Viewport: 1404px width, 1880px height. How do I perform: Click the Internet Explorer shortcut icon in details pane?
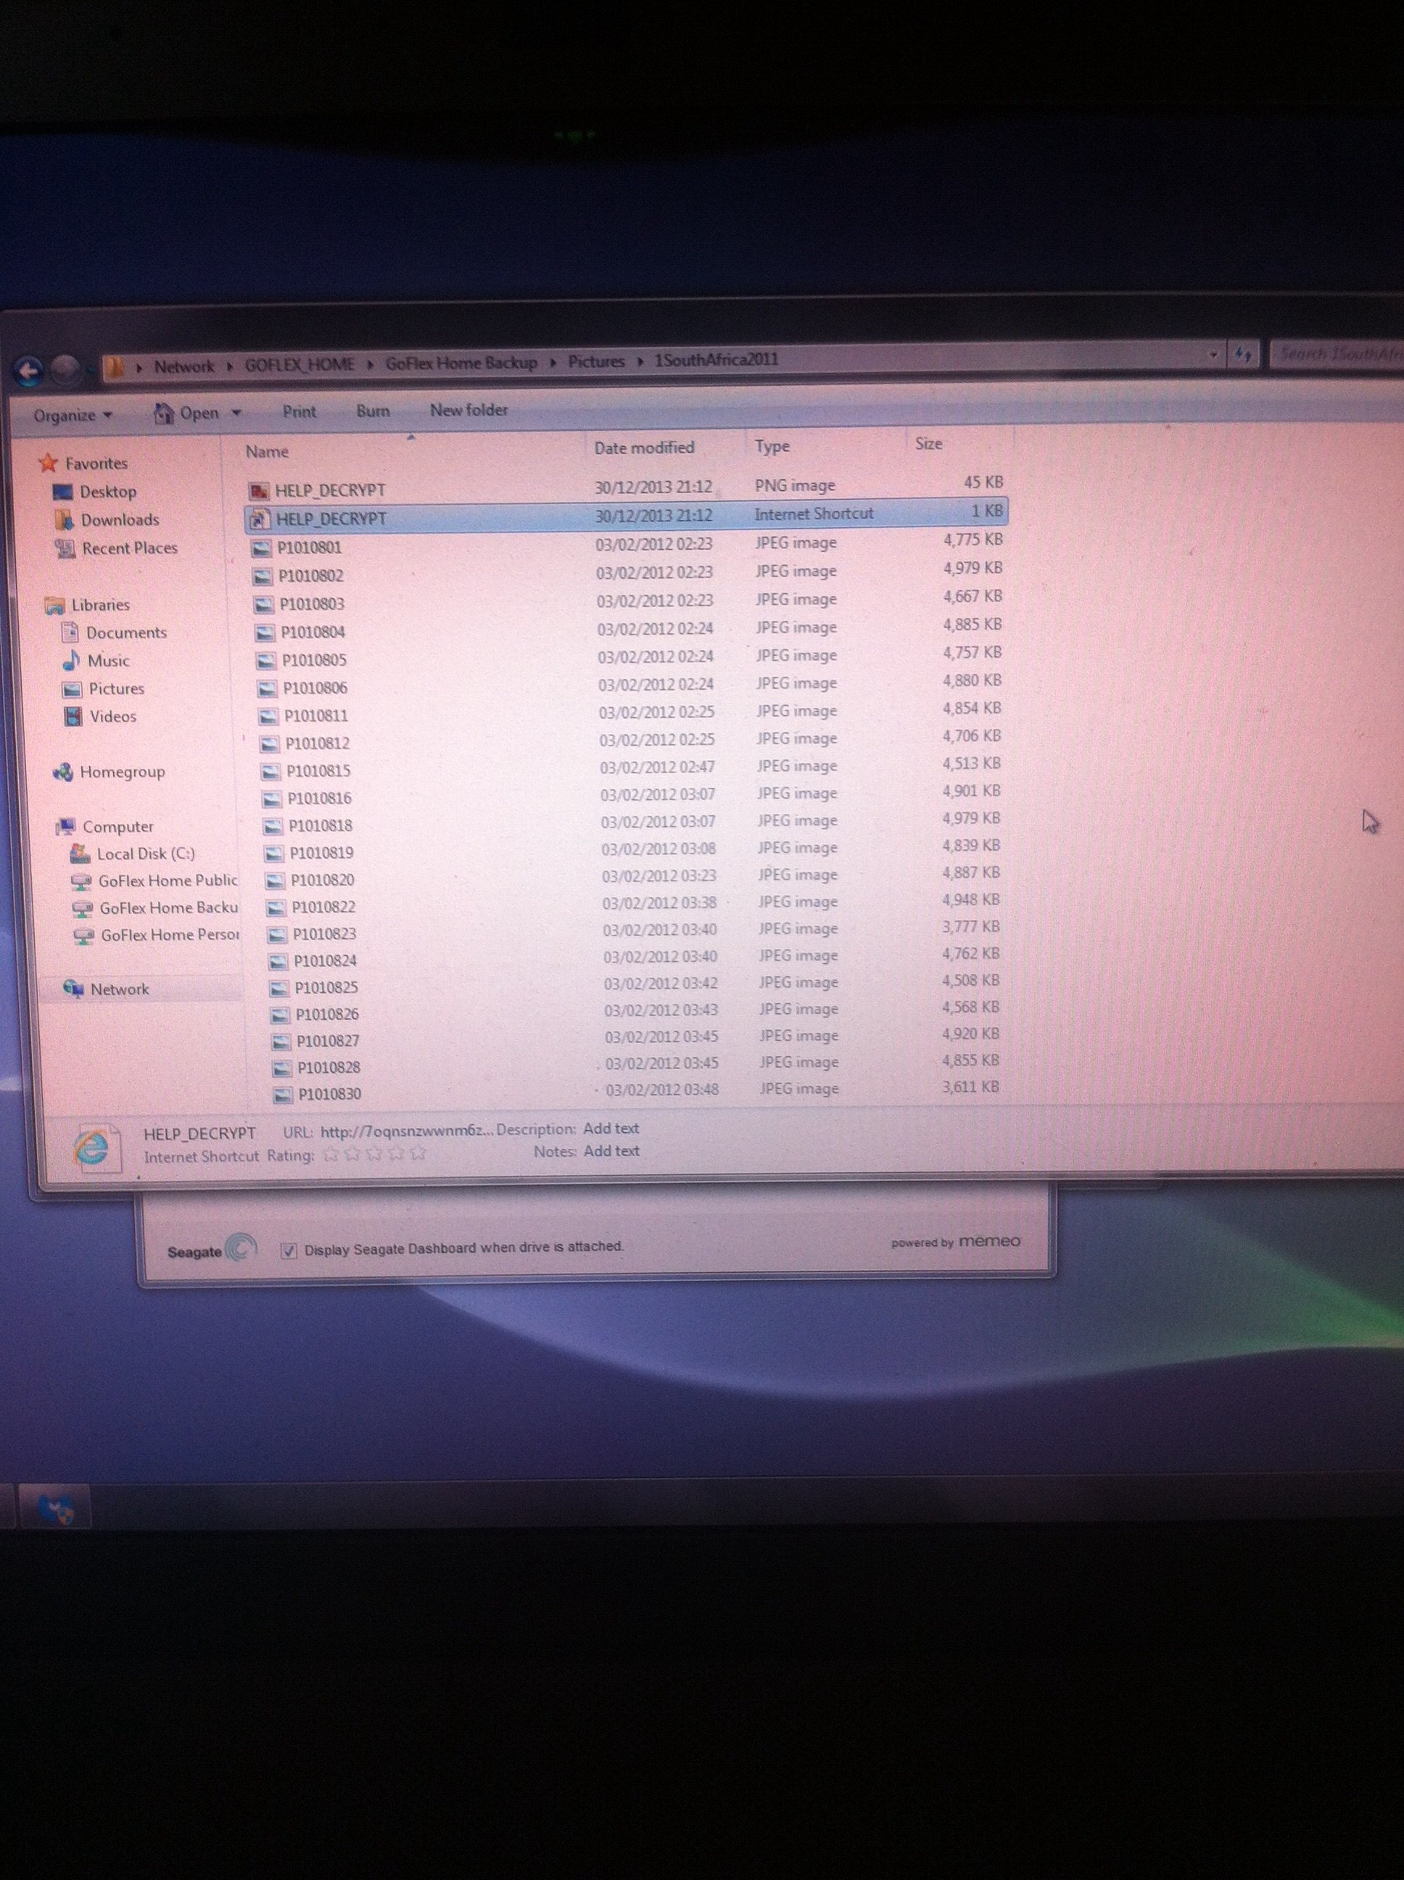[92, 1147]
